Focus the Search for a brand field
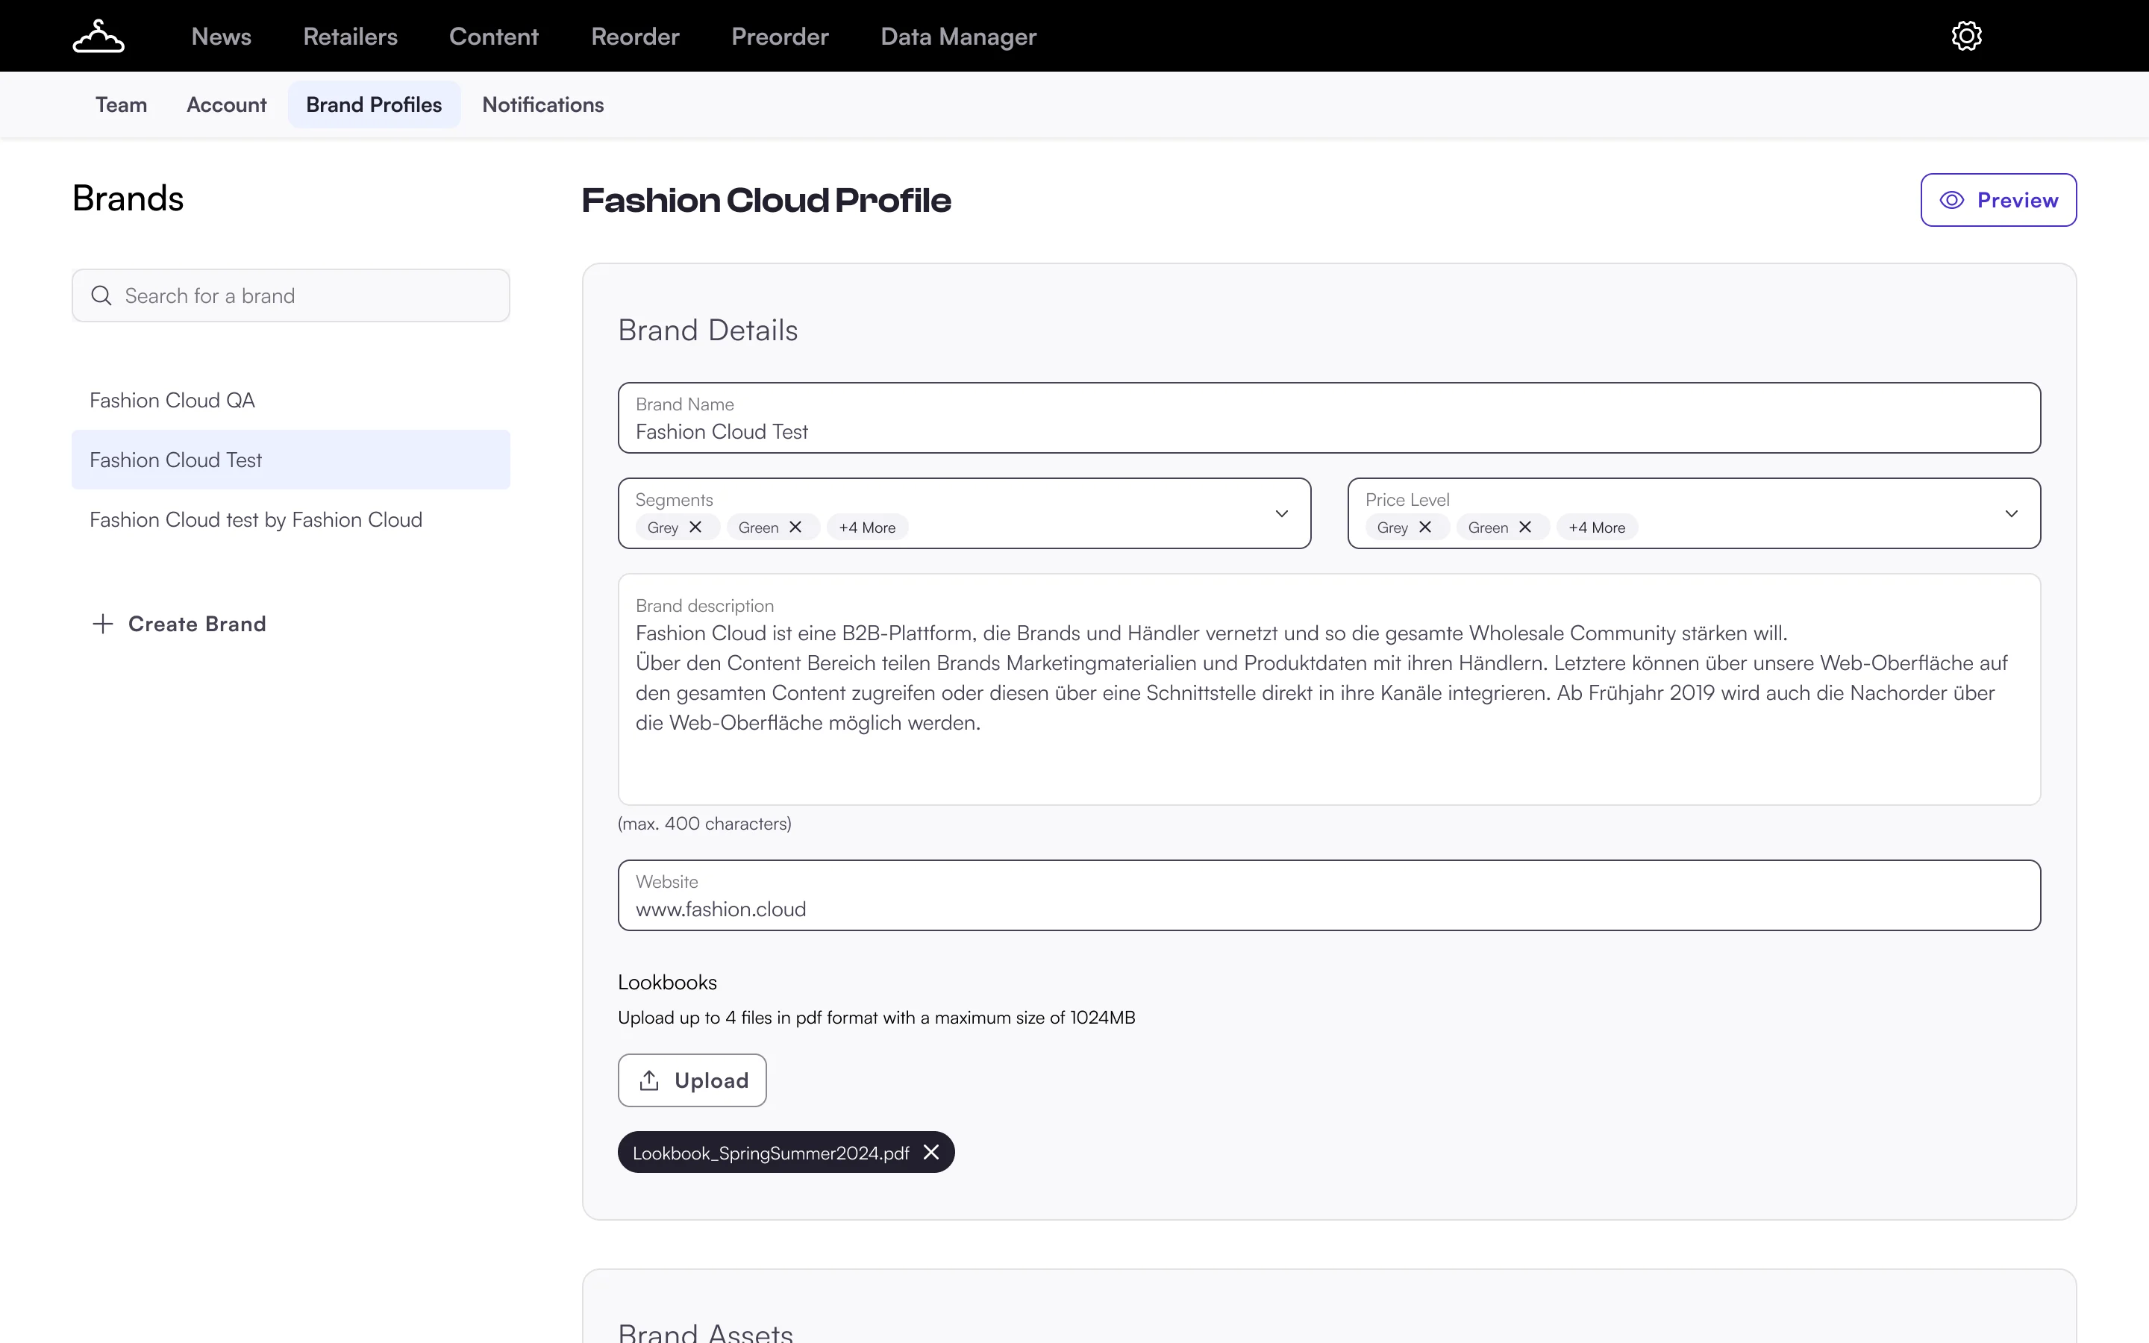 point(290,295)
